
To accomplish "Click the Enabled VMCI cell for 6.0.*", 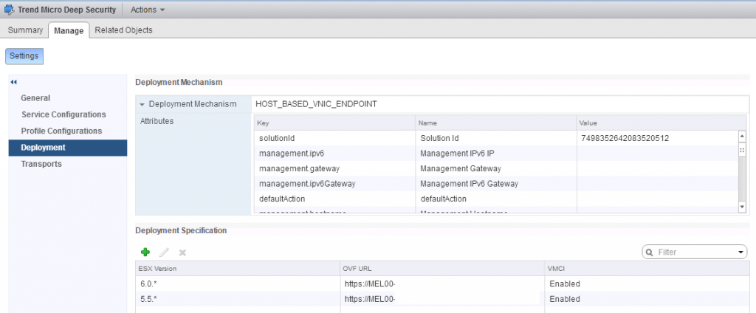I will pyautogui.click(x=647, y=283).
